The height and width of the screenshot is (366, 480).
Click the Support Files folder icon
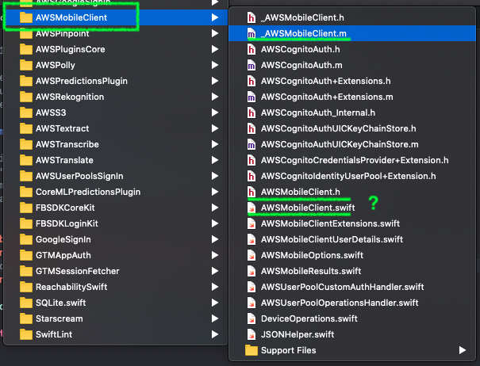[252, 350]
